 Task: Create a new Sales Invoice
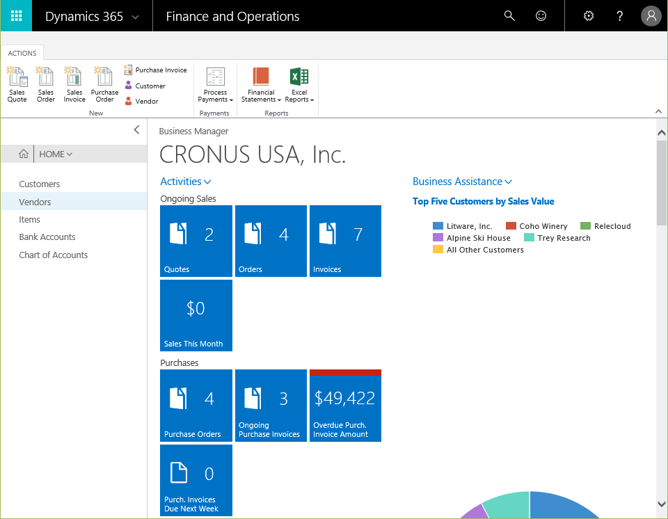pos(74,84)
